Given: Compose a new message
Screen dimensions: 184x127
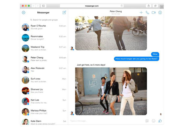Looking at the screenshot, I should pyautogui.click(x=64, y=12).
